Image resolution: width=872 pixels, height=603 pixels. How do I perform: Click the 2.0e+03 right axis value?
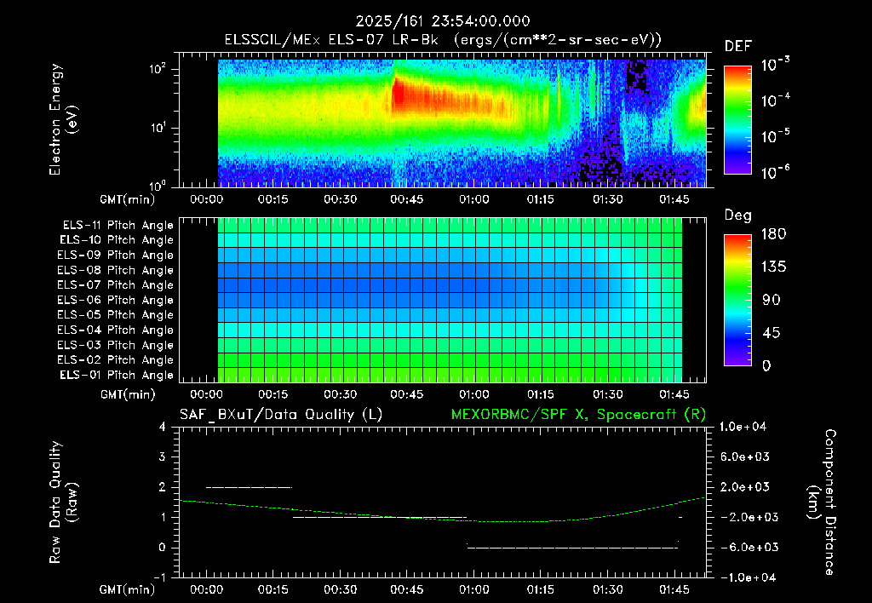click(x=744, y=486)
